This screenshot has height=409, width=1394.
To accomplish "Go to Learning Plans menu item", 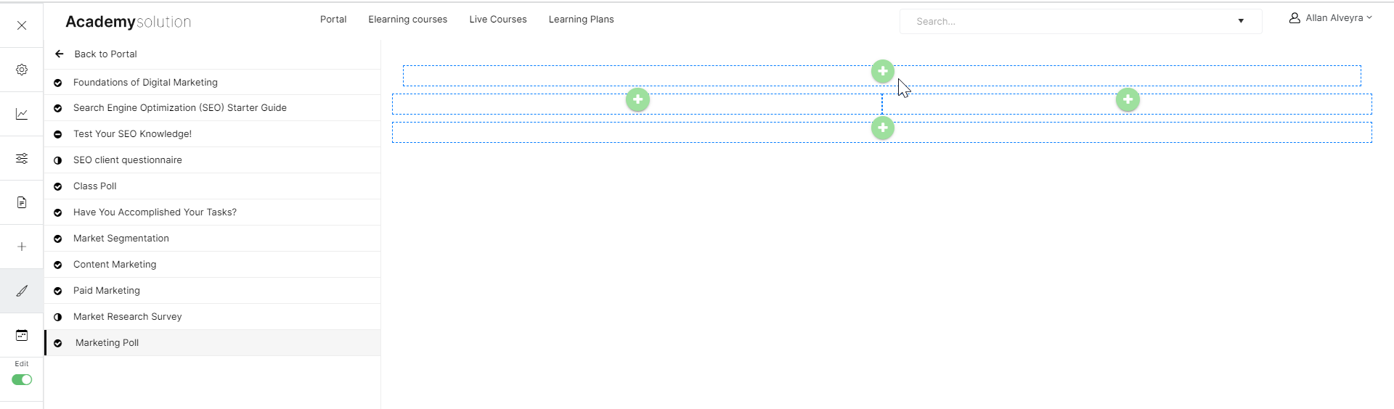I will 581,20.
